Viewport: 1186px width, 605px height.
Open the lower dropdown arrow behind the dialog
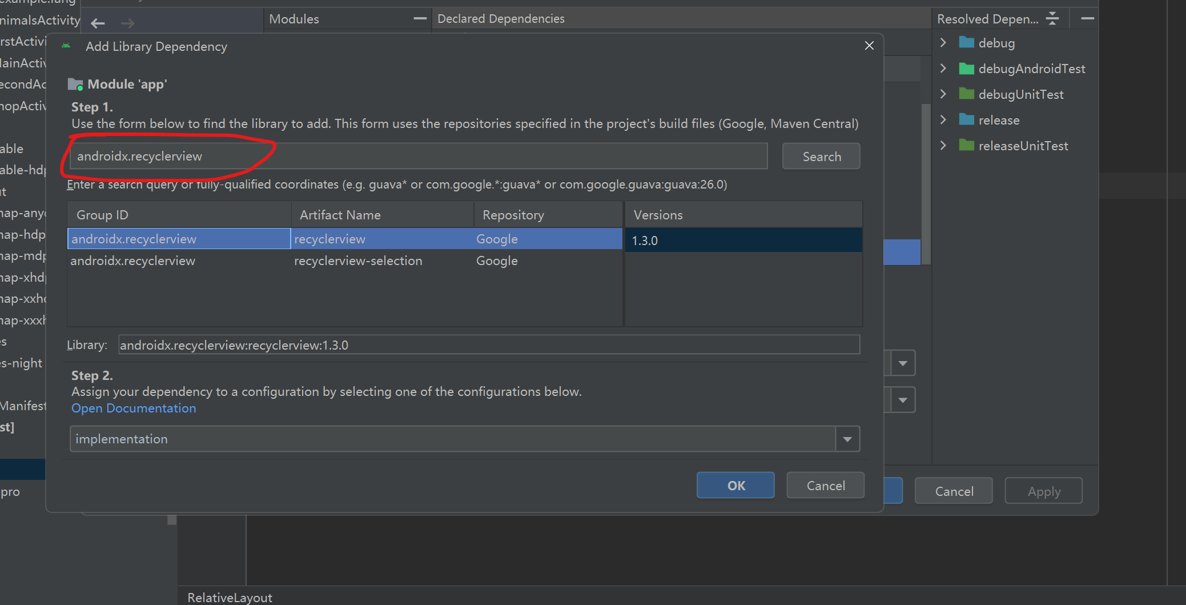(903, 400)
